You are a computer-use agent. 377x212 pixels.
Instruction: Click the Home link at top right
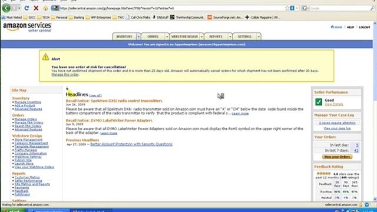336,27
